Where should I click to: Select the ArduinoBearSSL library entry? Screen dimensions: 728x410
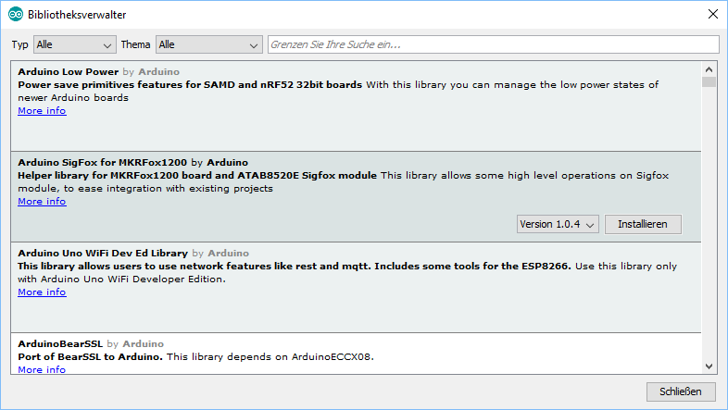pos(356,354)
